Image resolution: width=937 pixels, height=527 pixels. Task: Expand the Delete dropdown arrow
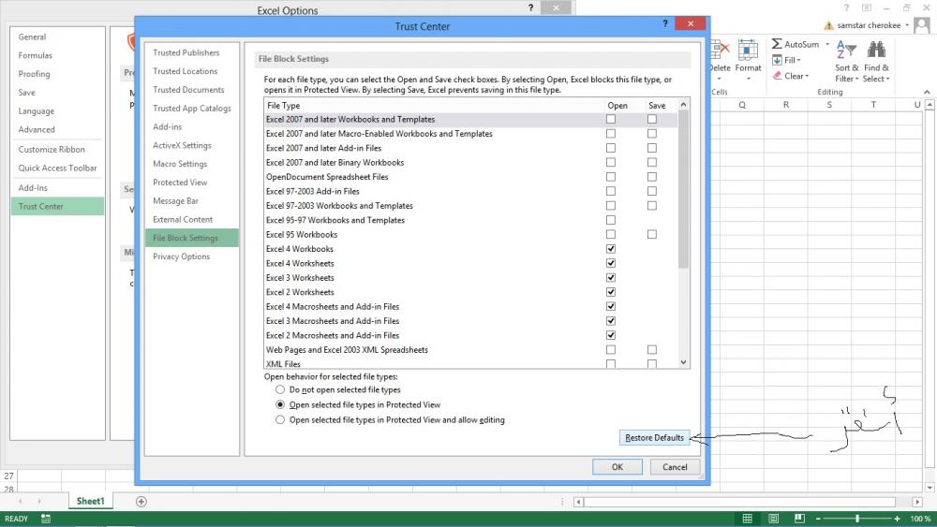(x=720, y=79)
